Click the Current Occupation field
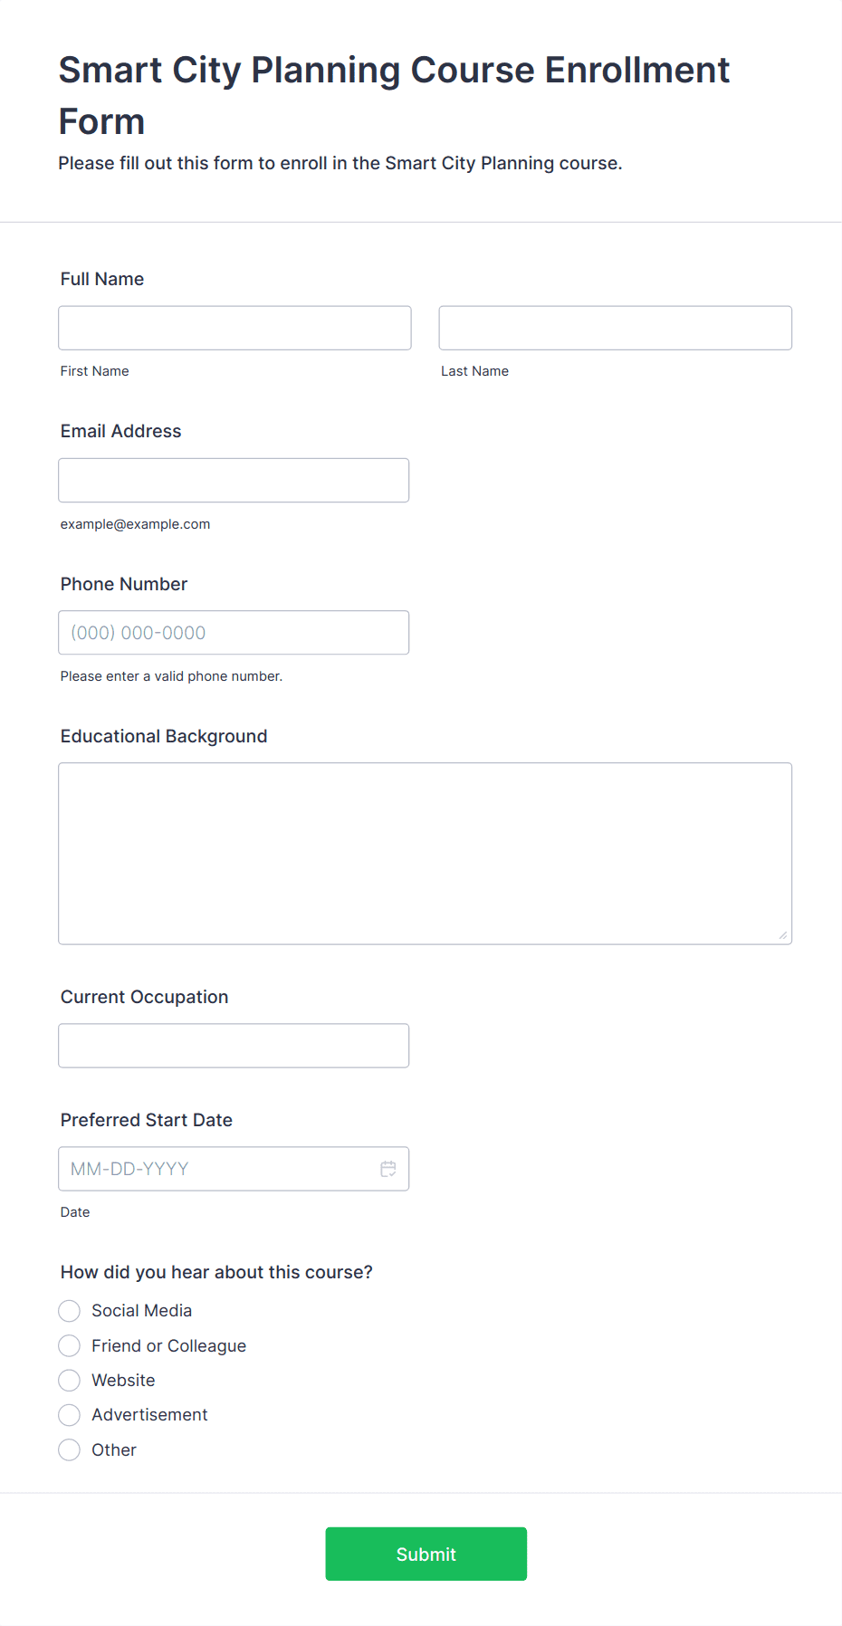Screen dimensions: 842x1626 234,1046
